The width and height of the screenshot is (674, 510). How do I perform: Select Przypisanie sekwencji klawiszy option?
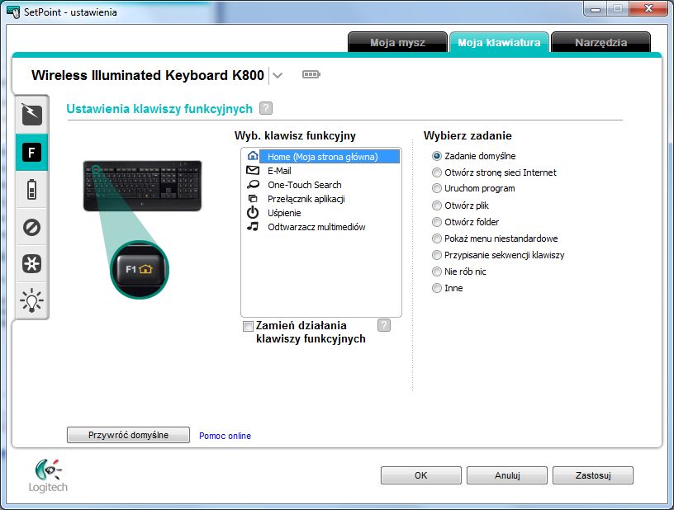click(437, 255)
